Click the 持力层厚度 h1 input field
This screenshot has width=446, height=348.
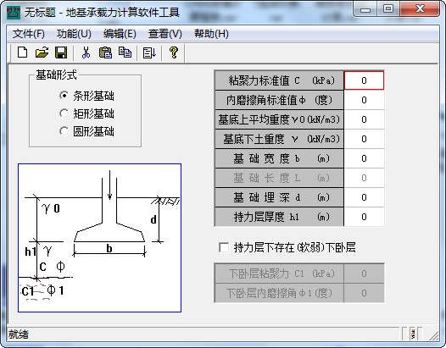click(364, 217)
